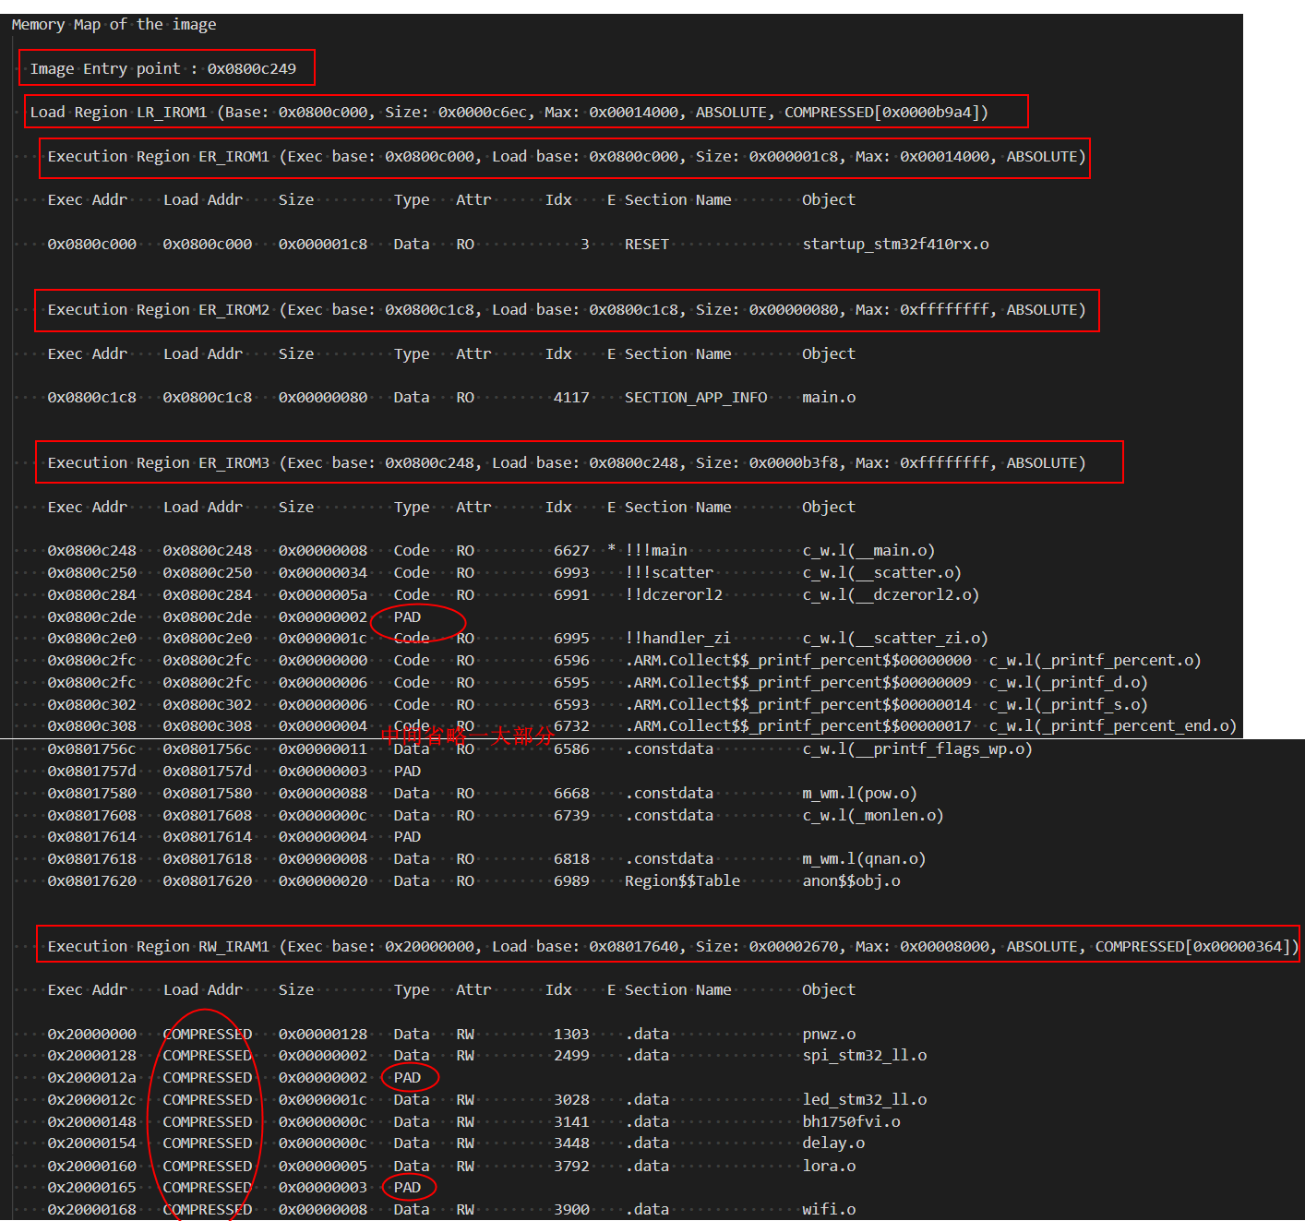Click the 'Memory Map of the image' heading

[x=114, y=25]
